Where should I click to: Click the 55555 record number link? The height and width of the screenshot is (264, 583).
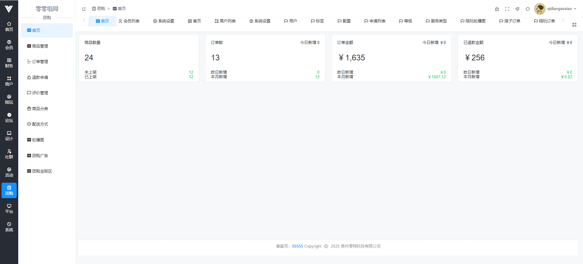[297, 246]
